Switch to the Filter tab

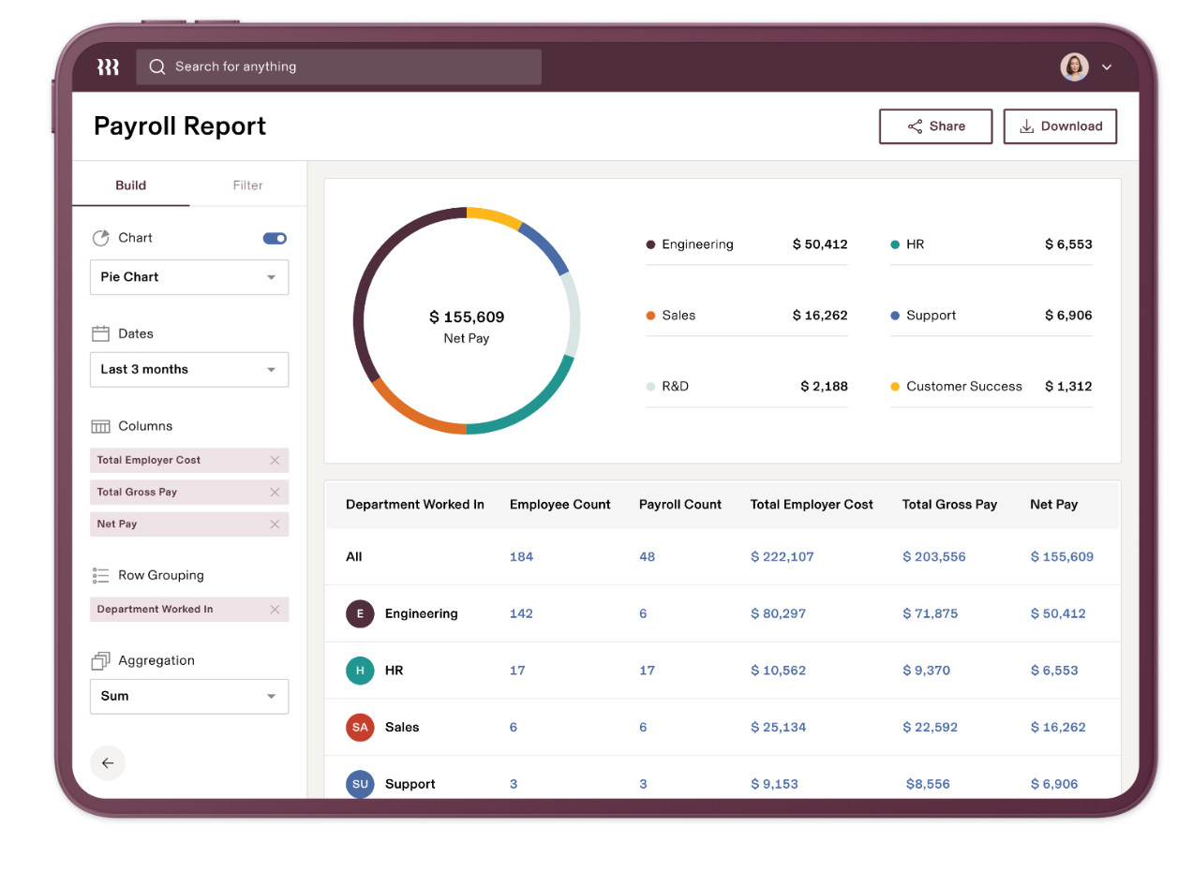click(x=247, y=185)
